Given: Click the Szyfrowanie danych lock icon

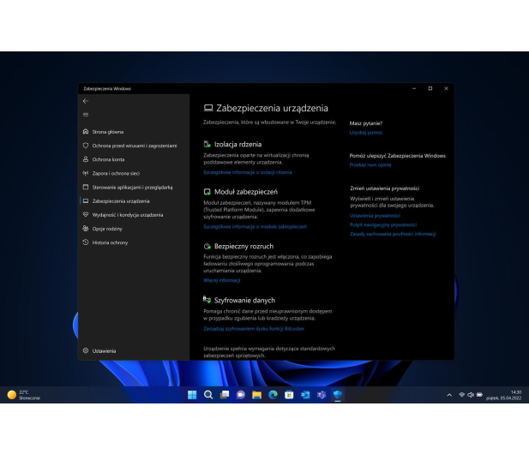Looking at the screenshot, I should [x=207, y=300].
